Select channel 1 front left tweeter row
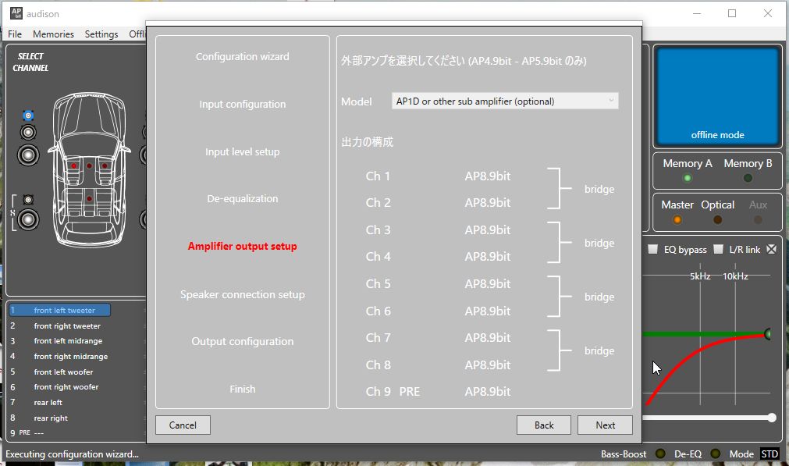Screen dimensions: 789x466 60,311
